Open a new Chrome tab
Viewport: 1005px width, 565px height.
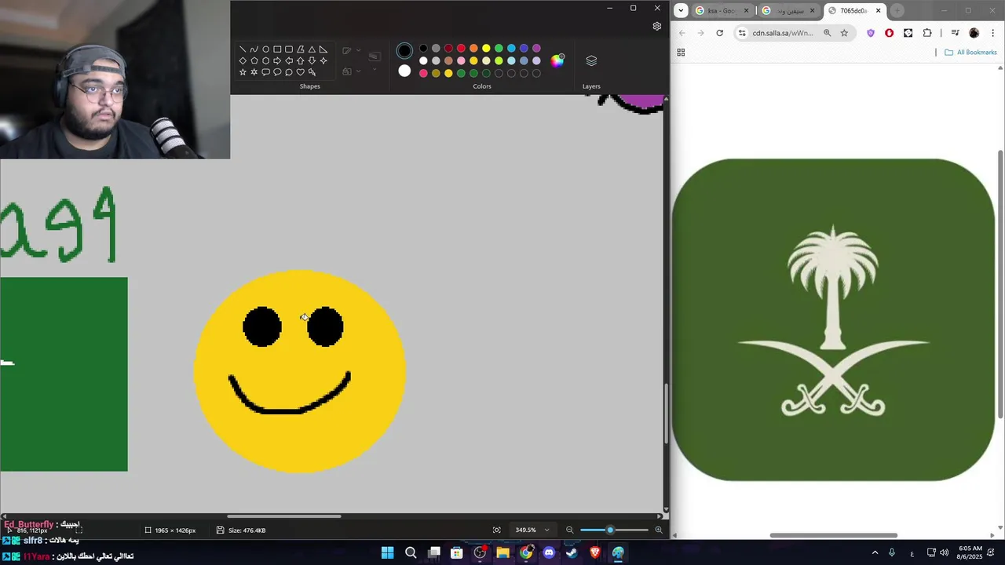point(897,10)
